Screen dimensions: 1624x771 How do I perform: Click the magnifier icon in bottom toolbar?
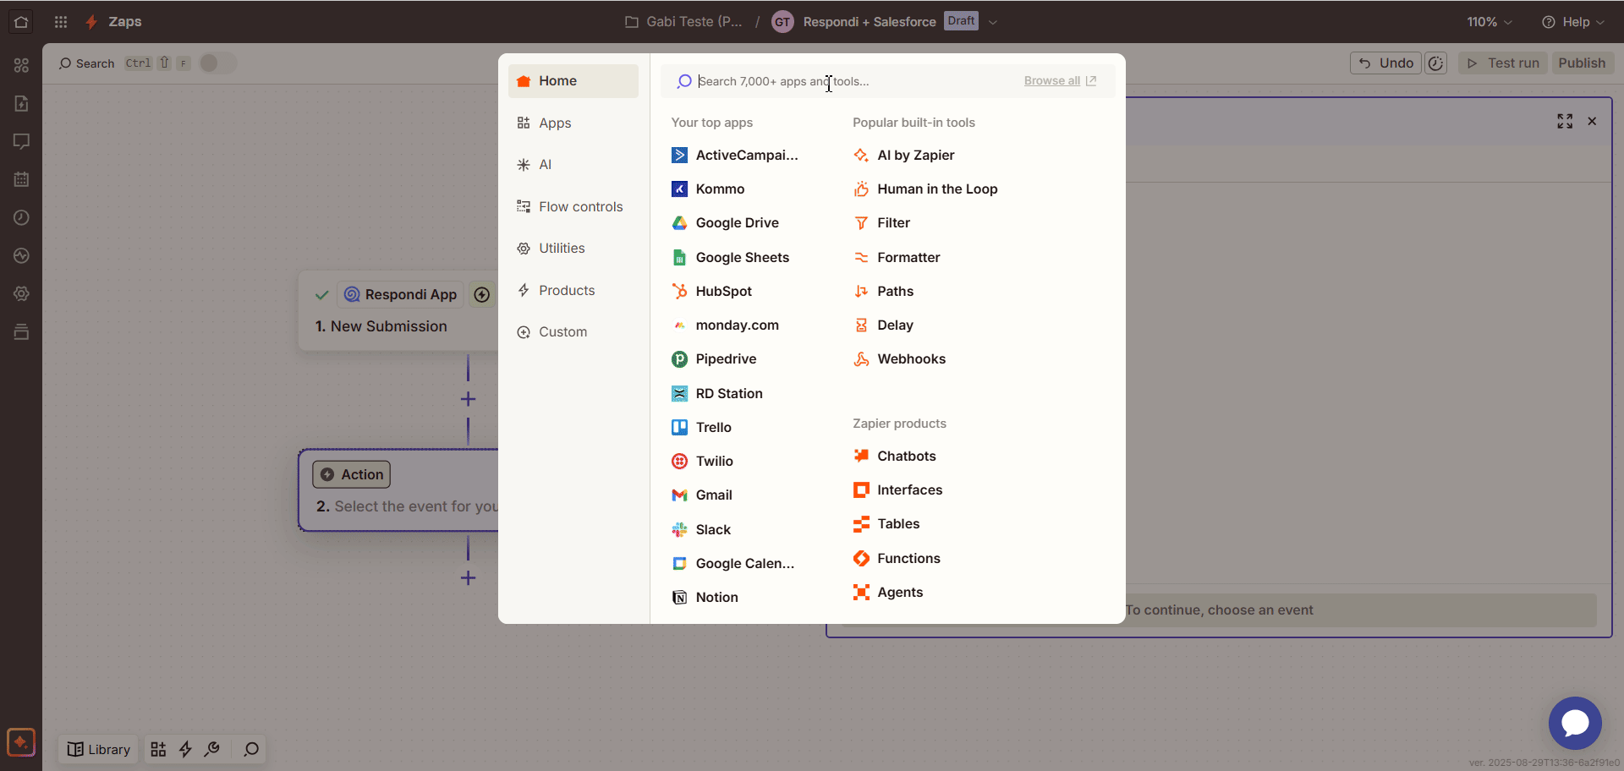click(x=251, y=749)
